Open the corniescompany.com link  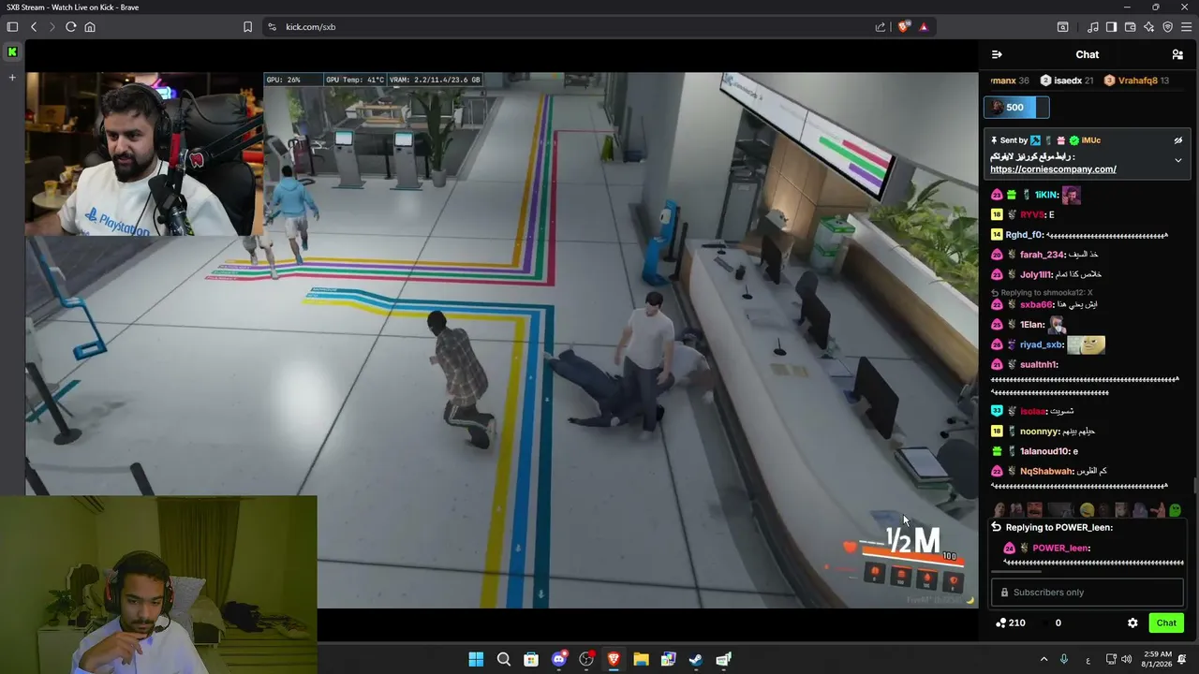[x=1053, y=169]
